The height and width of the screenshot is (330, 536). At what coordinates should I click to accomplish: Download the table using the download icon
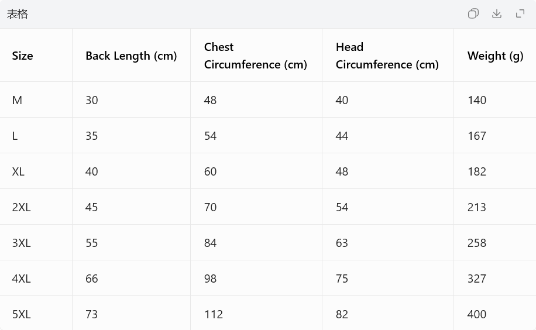497,13
